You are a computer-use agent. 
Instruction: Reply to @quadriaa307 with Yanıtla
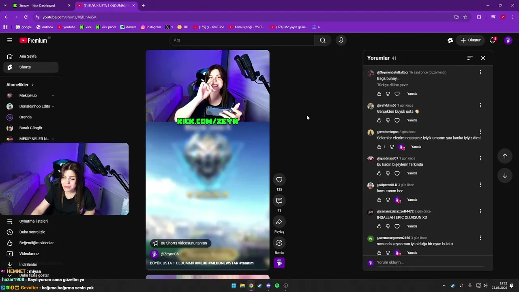point(412,173)
